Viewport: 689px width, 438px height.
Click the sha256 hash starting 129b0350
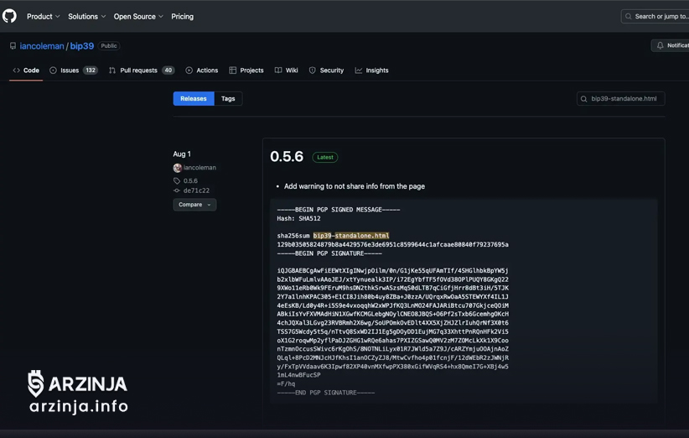pyautogui.click(x=393, y=244)
